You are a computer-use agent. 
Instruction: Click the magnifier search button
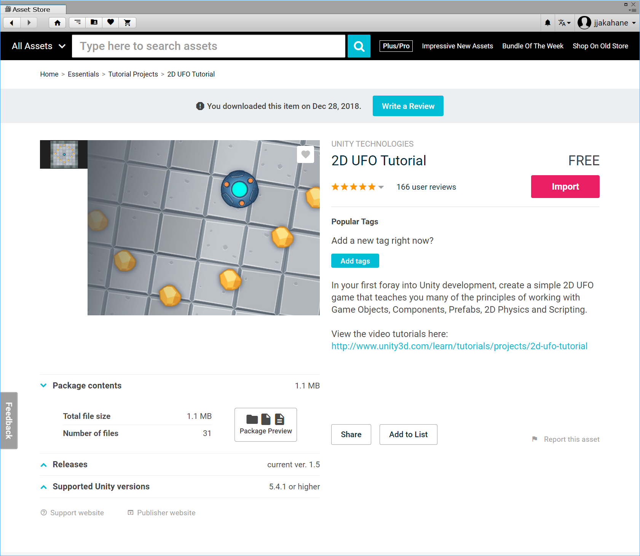pos(359,46)
